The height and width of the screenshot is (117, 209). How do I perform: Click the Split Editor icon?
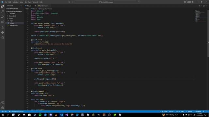(x=204, y=6)
